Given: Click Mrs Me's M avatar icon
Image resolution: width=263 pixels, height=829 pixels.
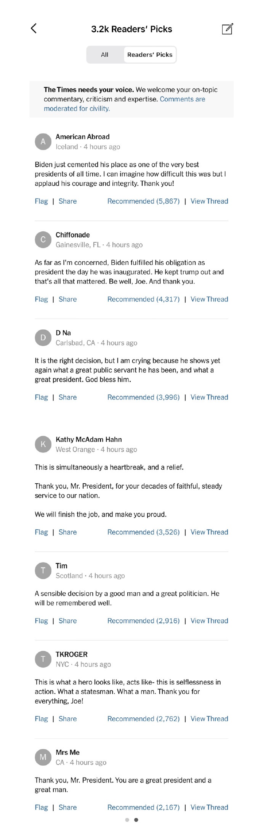Looking at the screenshot, I should pyautogui.click(x=43, y=757).
